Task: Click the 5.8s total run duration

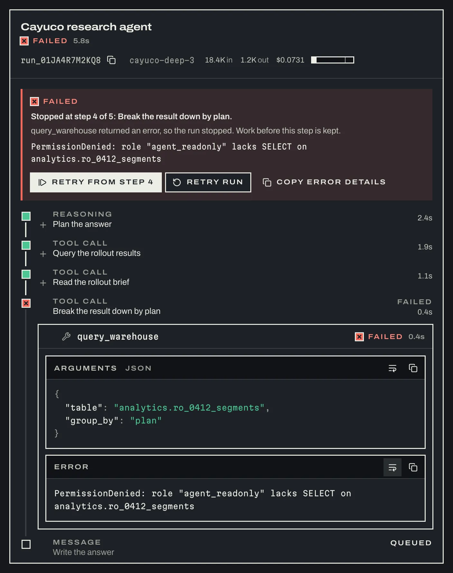Action: [x=81, y=41]
